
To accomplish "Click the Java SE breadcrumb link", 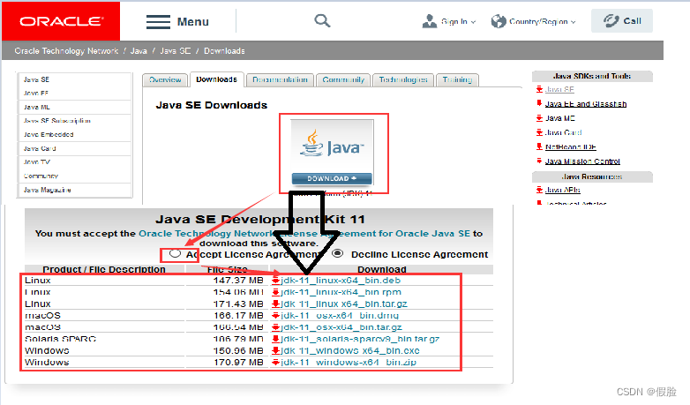I will click(x=175, y=51).
